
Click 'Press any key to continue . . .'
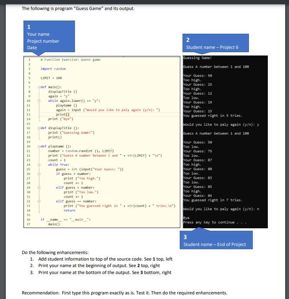(x=215, y=223)
